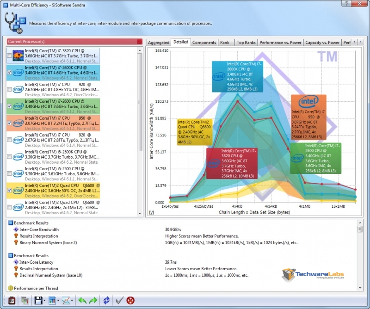370x309 pixels.
Task: Click red square on Current Processor(s) bar
Action: click(x=140, y=42)
